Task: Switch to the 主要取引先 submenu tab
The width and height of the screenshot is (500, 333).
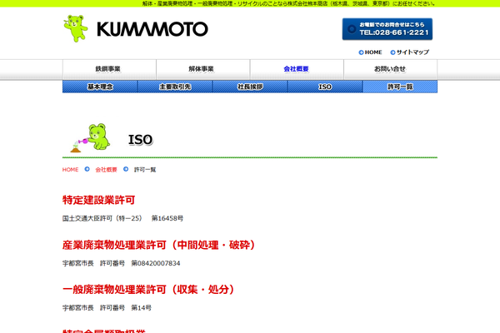Action: coord(175,87)
